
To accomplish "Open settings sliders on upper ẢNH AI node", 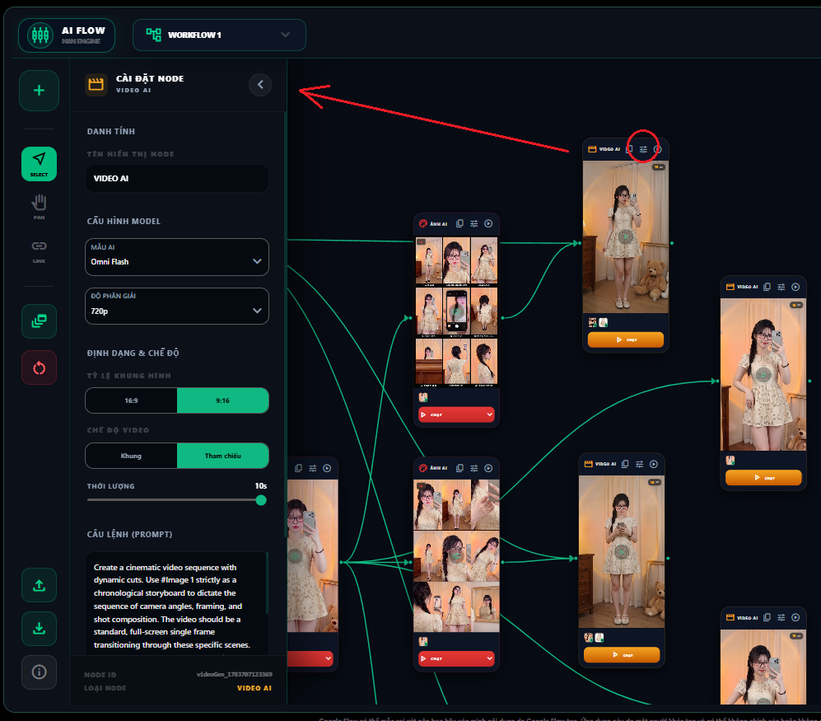I will coord(473,223).
